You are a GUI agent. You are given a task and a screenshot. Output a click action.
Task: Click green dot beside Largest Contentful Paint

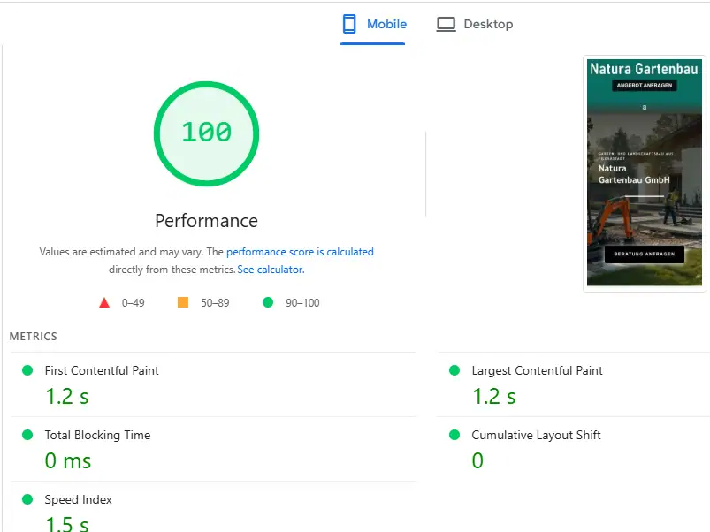coord(454,370)
